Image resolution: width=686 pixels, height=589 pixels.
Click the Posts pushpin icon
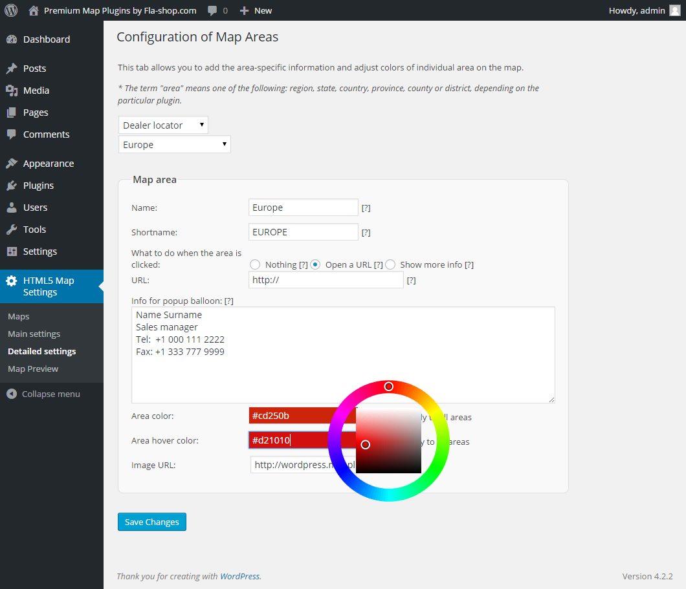pyautogui.click(x=12, y=69)
